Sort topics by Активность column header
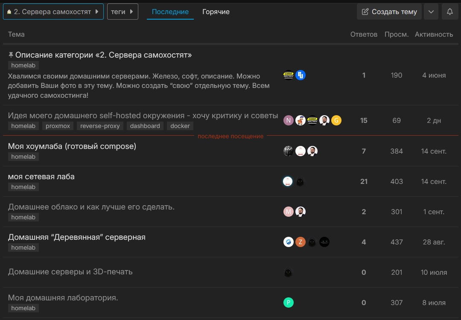The width and height of the screenshot is (461, 320). tap(434, 35)
